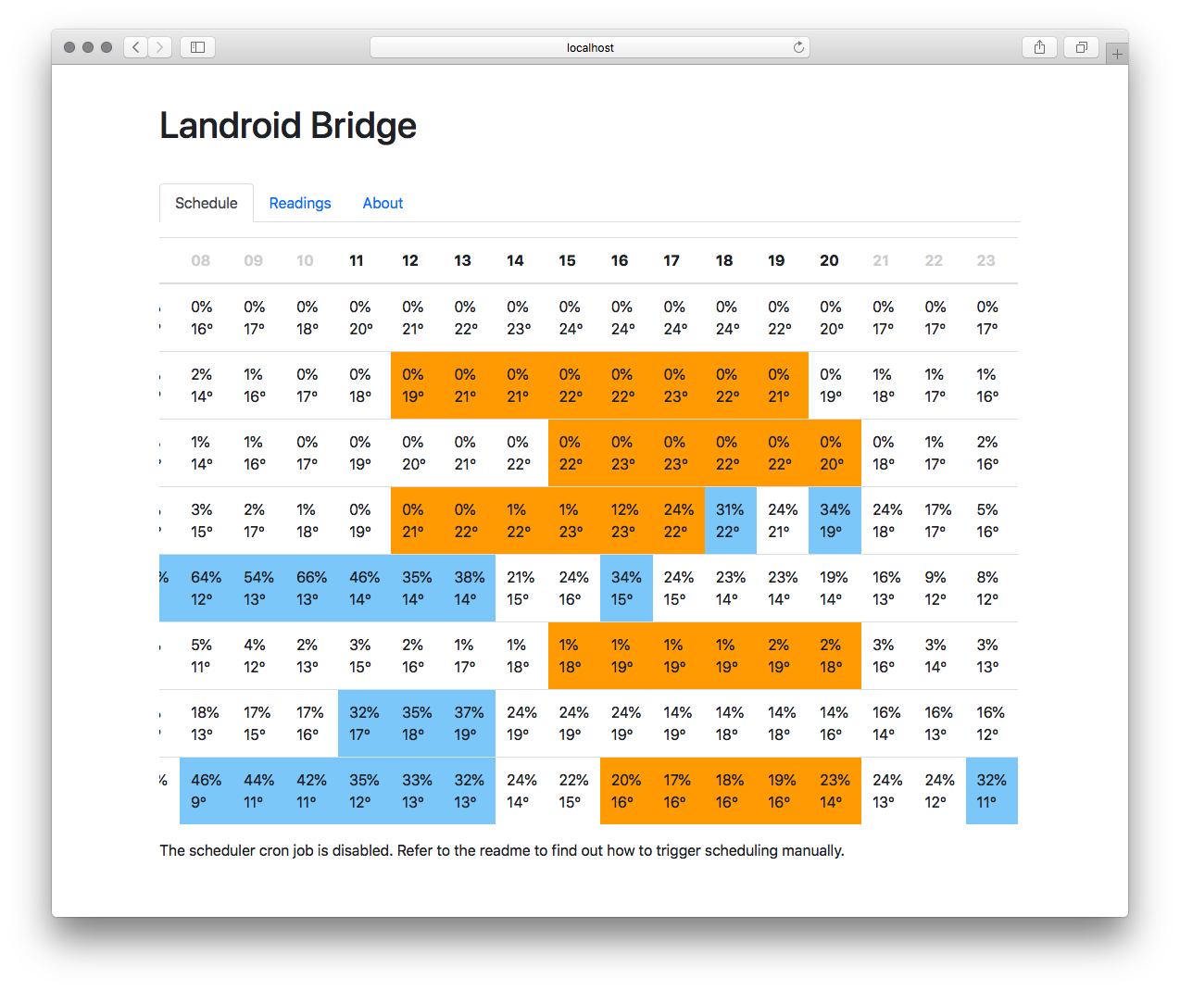Select the orange cell 0% 20°

click(835, 453)
